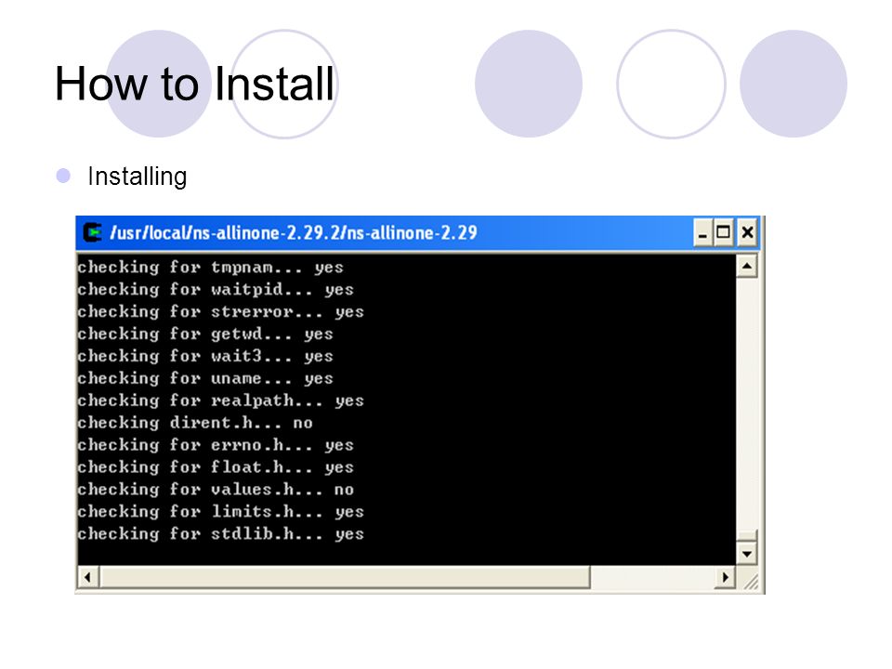
Task: Click the line 'checking for wait3... yes'
Action: click(205, 356)
